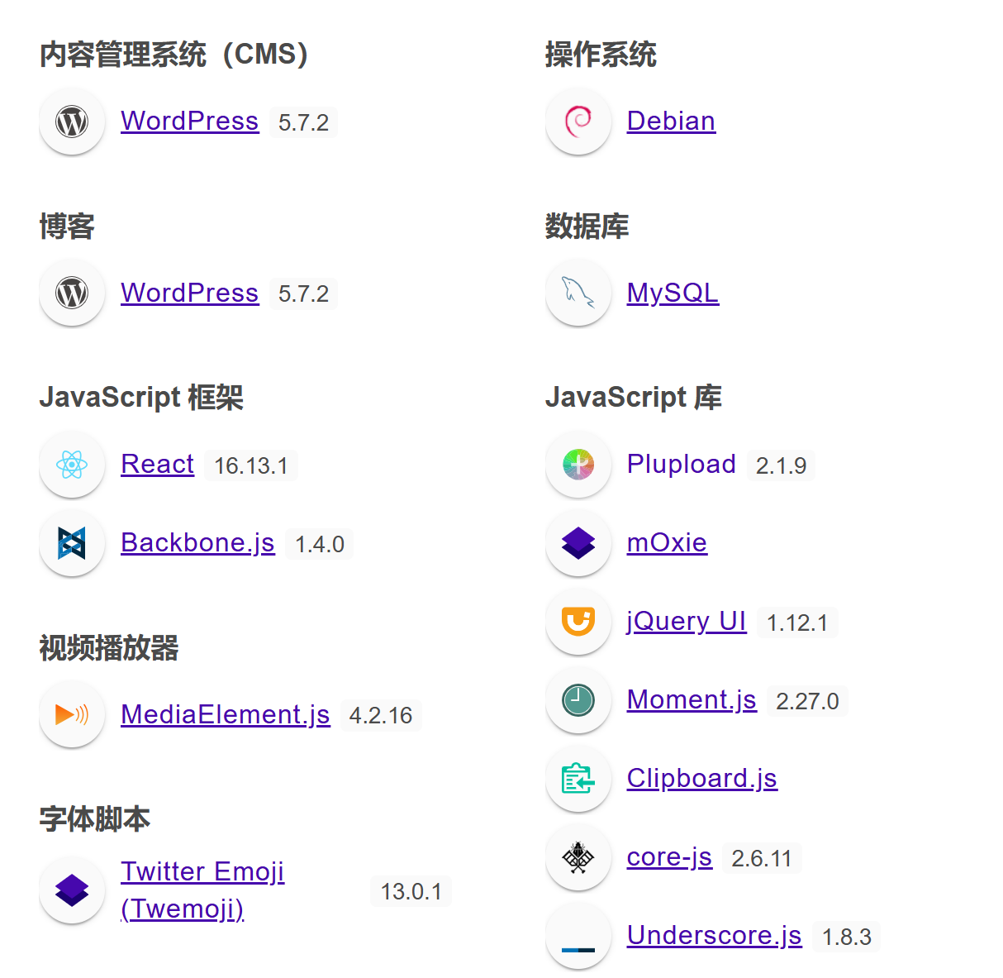Follow the mOxie link

(667, 543)
